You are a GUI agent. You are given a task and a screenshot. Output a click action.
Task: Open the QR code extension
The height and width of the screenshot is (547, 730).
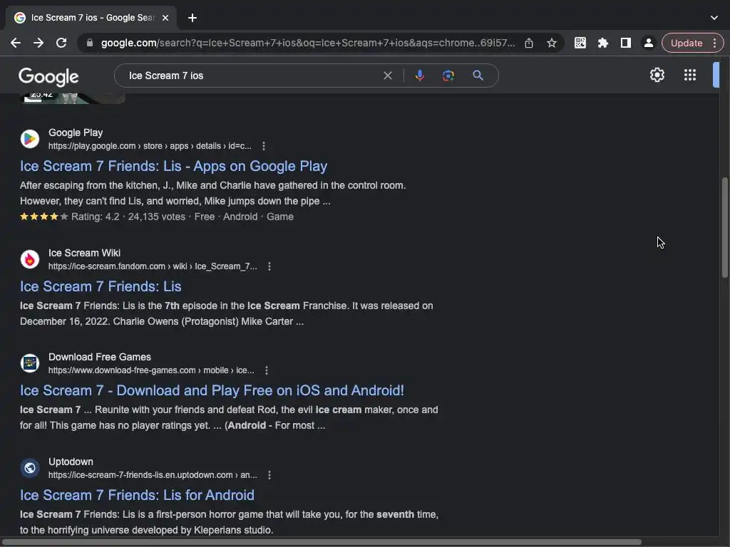[580, 43]
